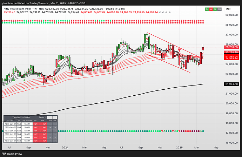Select the green M timeframe cell
The width and height of the screenshot is (242, 157).
[x=215, y=9]
